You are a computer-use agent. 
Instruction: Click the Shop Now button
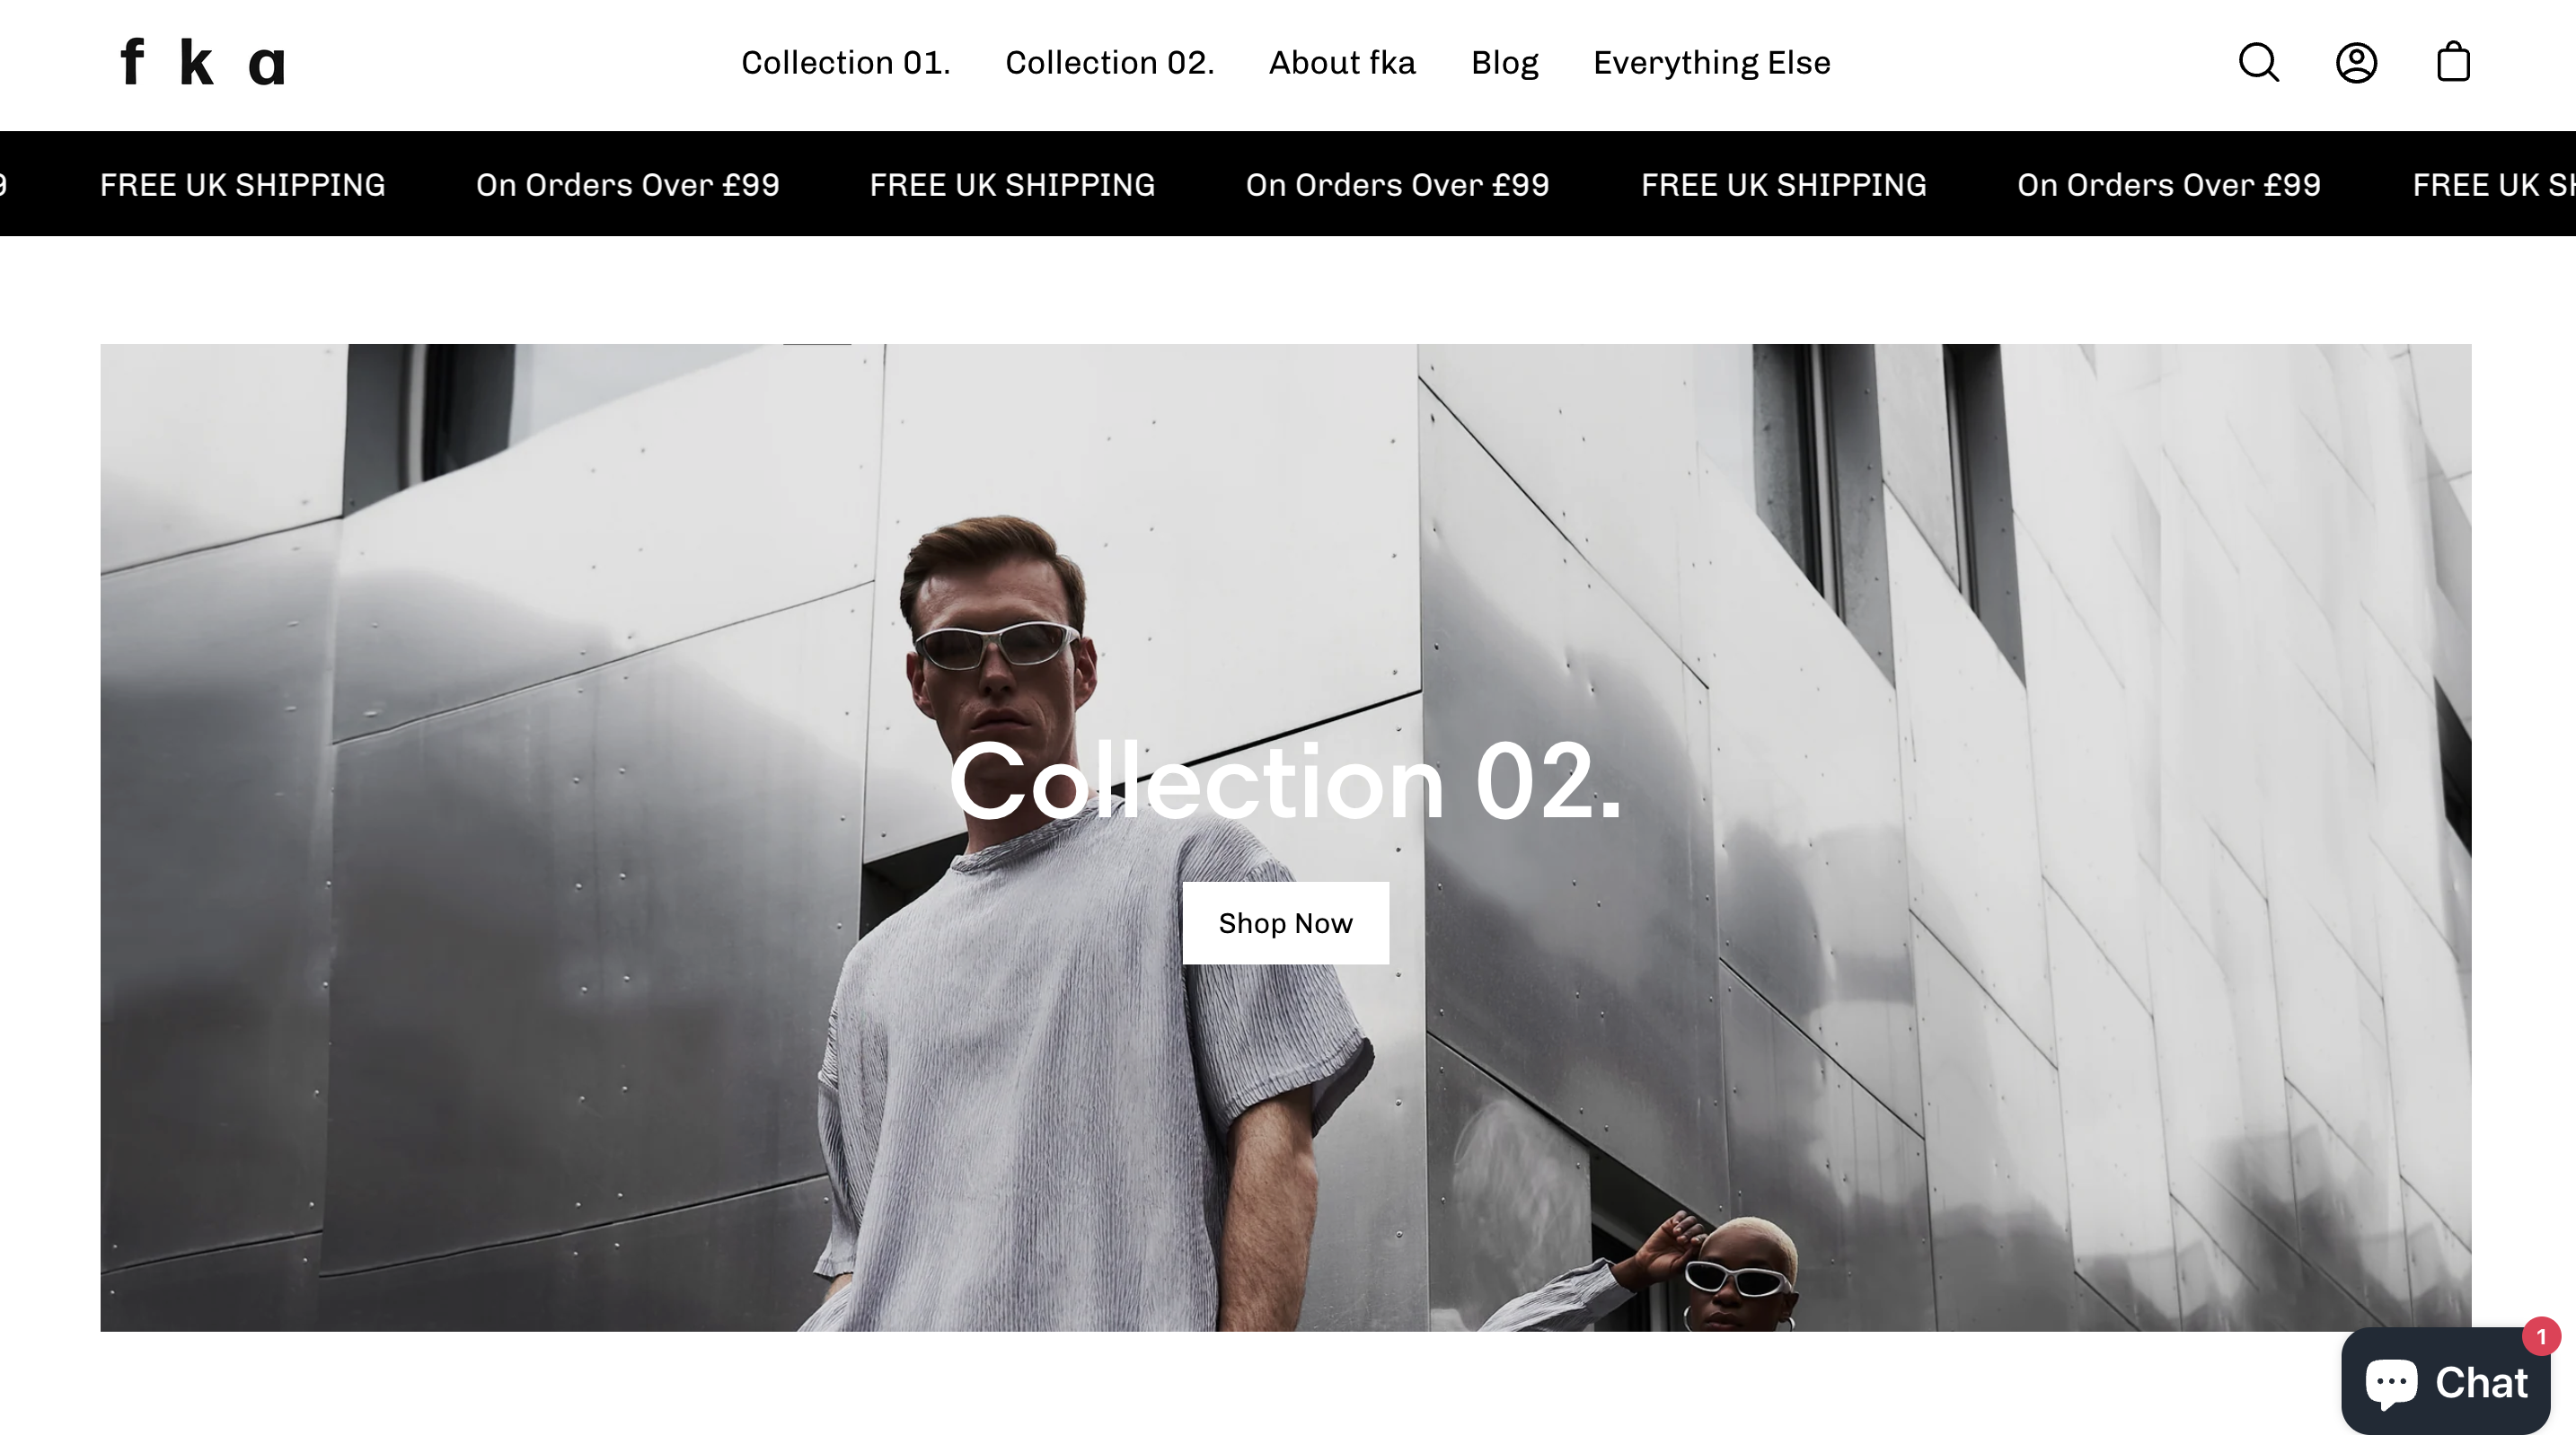[x=1285, y=923]
